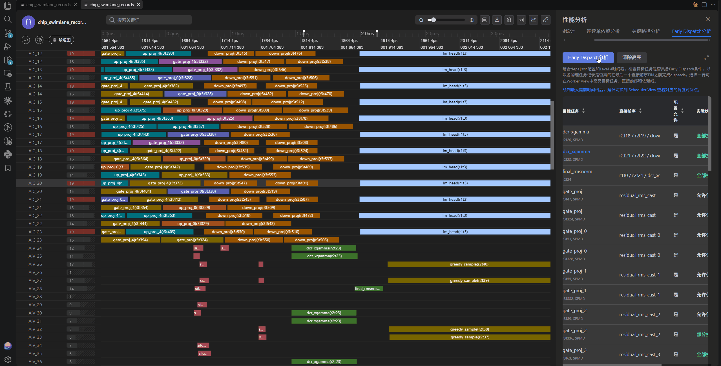
Task: Click gate_proj_1(r3t332) block in AIC_17 lane
Action: 166,143
